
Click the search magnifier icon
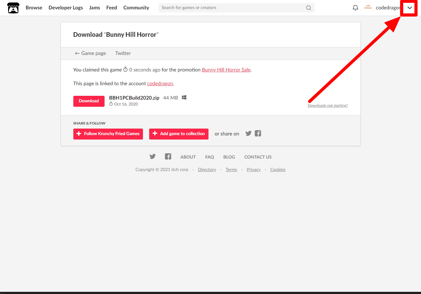(309, 8)
